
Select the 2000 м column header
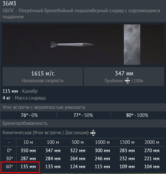152,142
